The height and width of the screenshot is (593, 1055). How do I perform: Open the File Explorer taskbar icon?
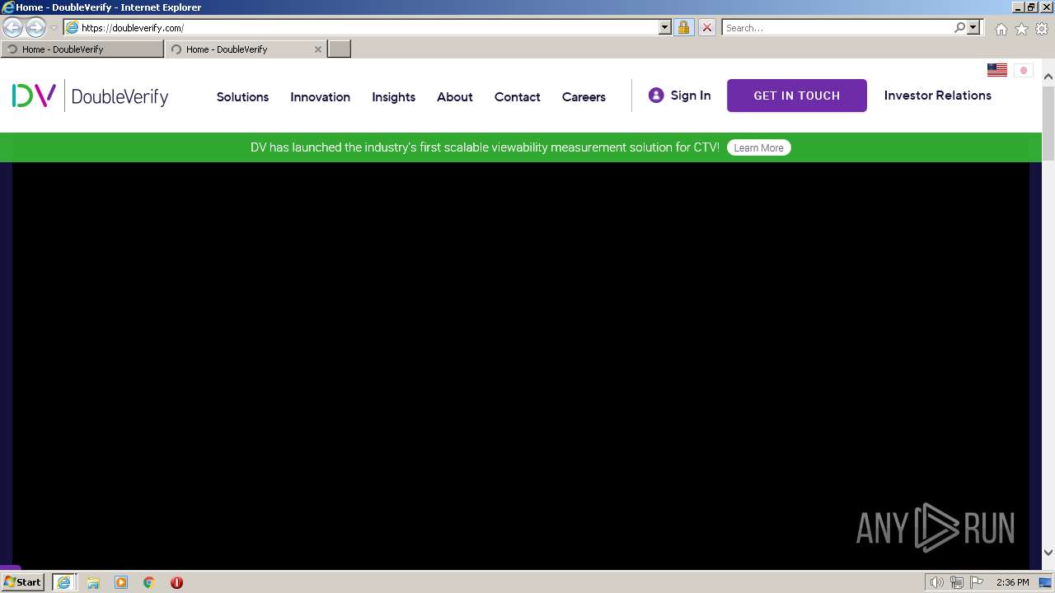pyautogui.click(x=93, y=582)
